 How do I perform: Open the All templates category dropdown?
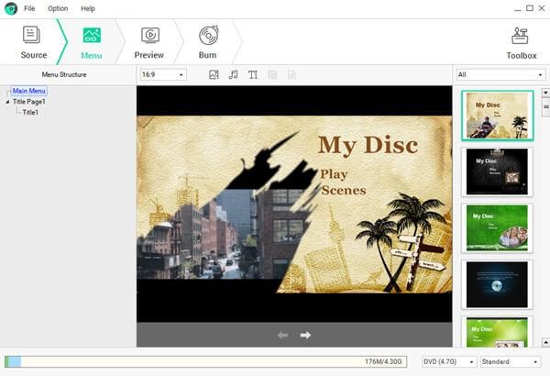500,74
